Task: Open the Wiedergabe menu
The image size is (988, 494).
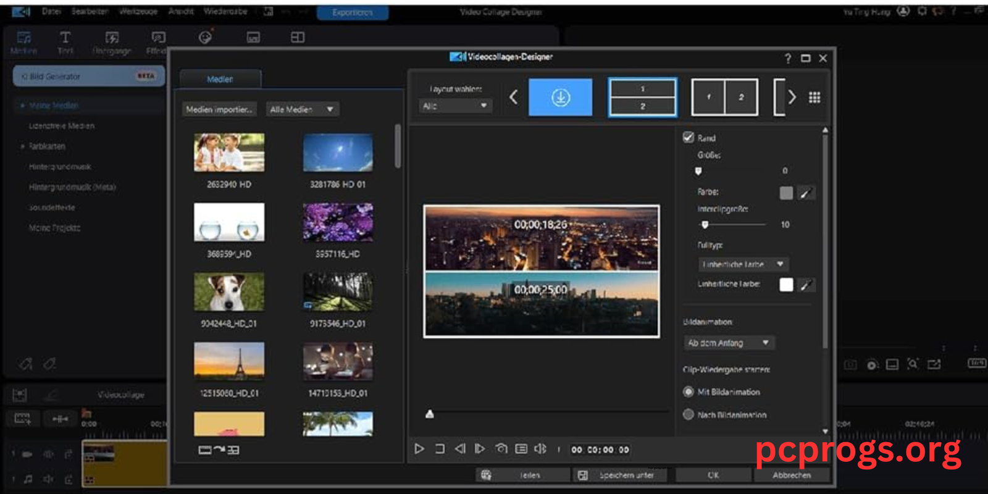Action: coord(225,12)
